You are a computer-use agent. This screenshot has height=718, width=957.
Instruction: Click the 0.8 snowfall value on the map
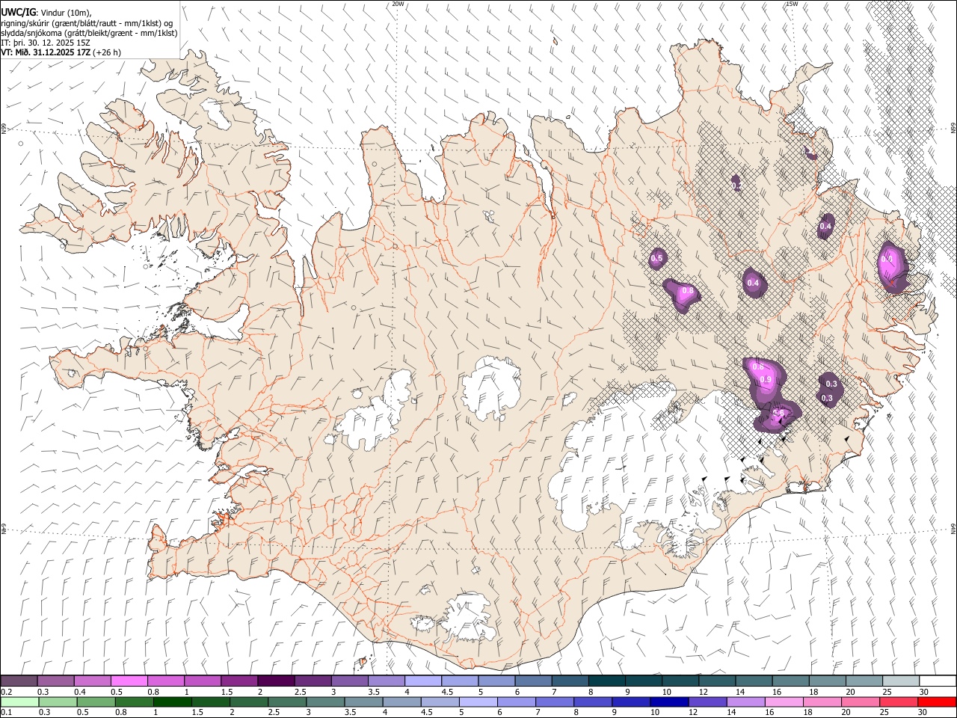tap(688, 290)
